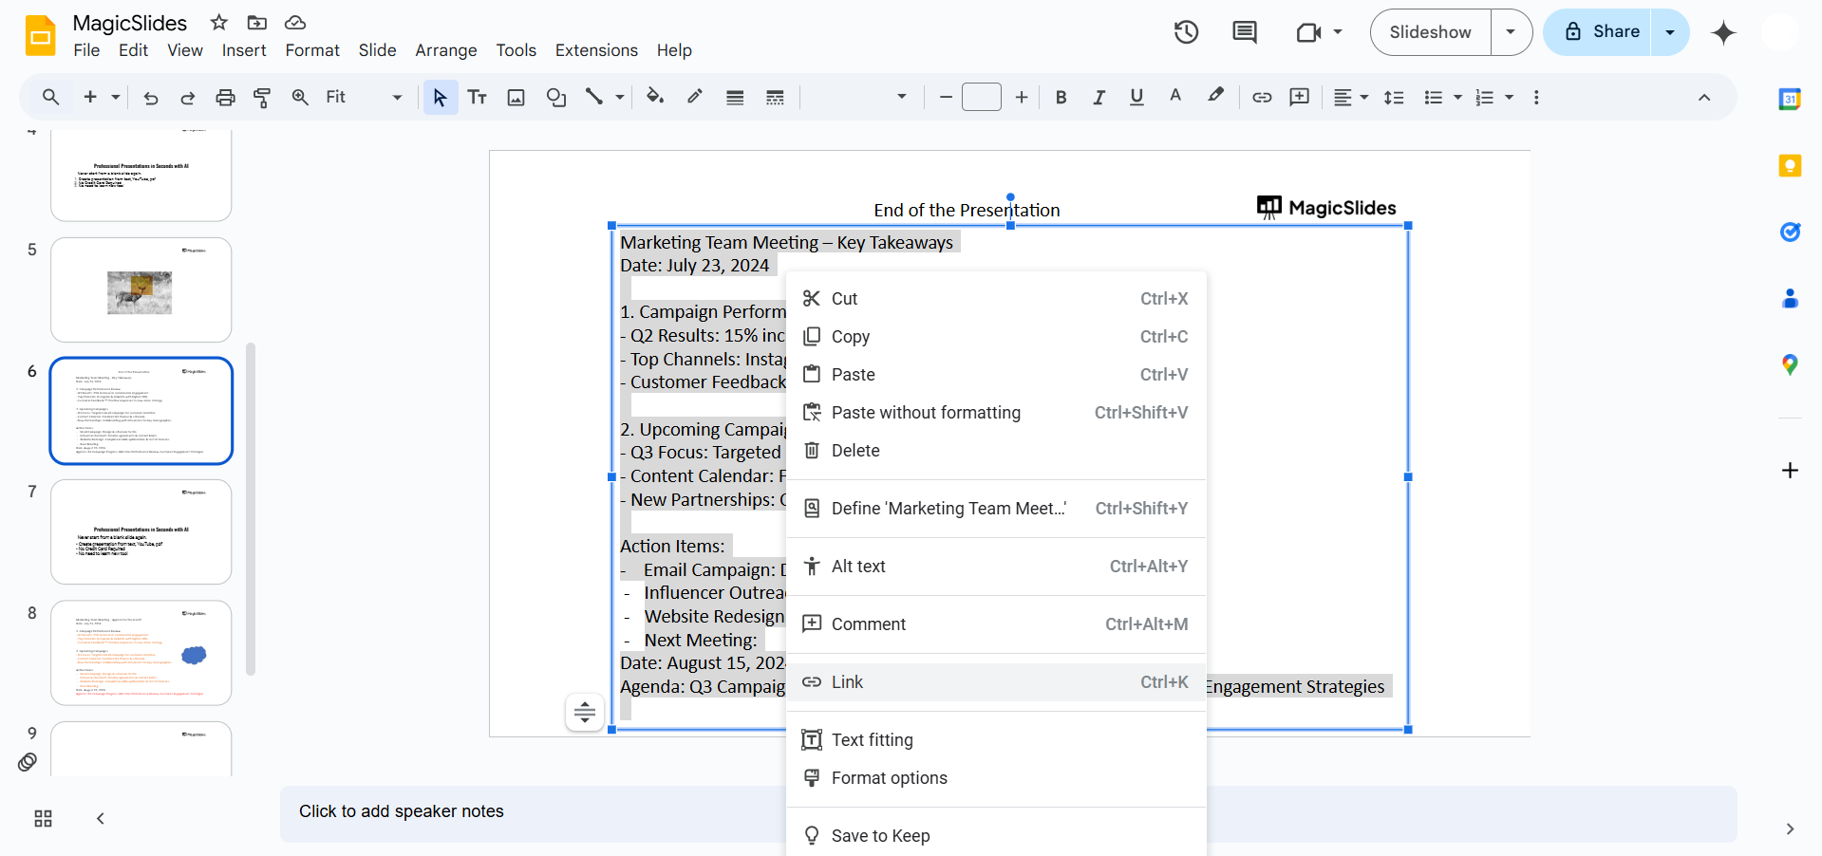
Task: Open Share options dropdown arrow
Action: 1670,32
